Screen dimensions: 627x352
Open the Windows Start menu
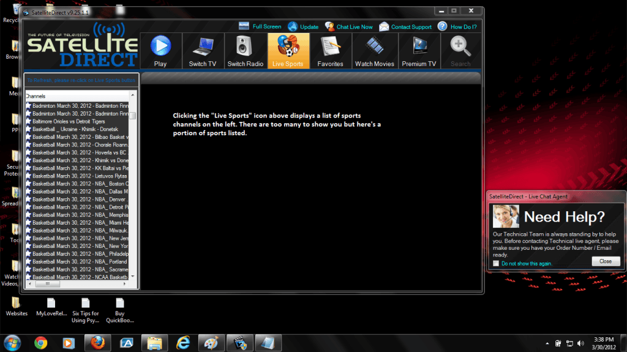12,343
